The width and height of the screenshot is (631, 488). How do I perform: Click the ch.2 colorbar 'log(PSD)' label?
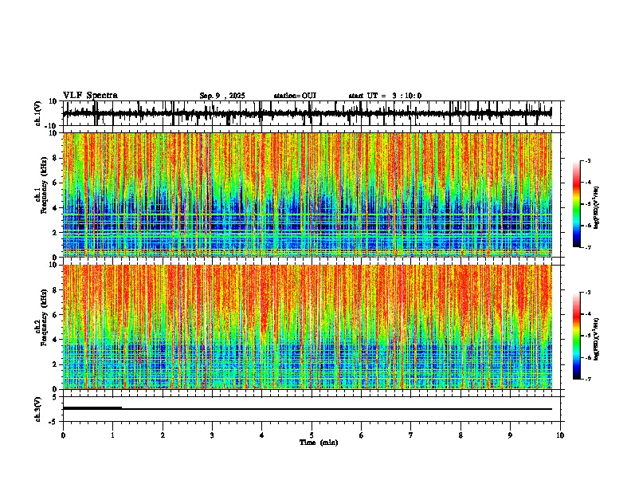597,339
